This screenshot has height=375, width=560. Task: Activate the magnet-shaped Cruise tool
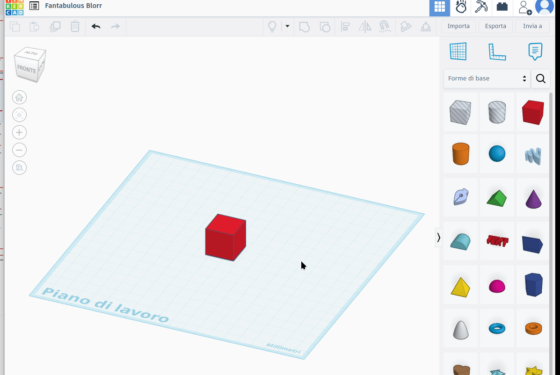pyautogui.click(x=385, y=27)
